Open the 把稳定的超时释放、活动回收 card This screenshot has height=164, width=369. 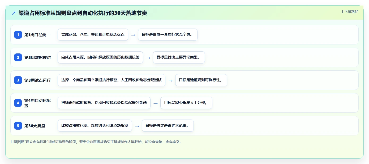point(104,103)
